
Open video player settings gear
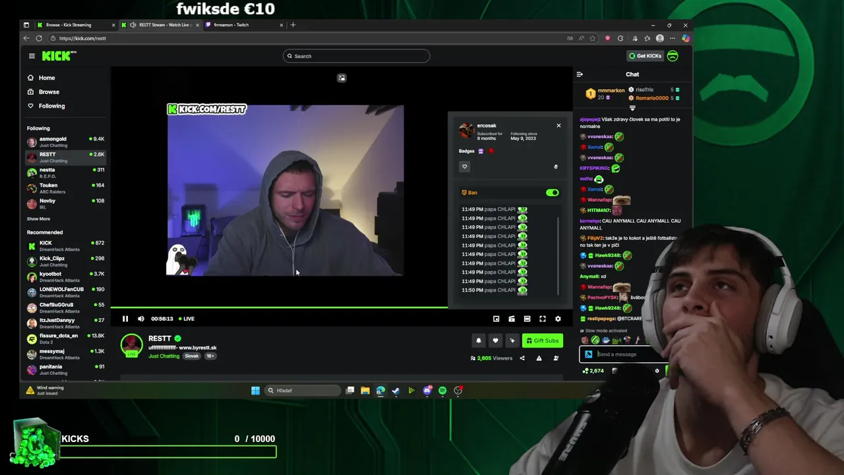(x=558, y=319)
